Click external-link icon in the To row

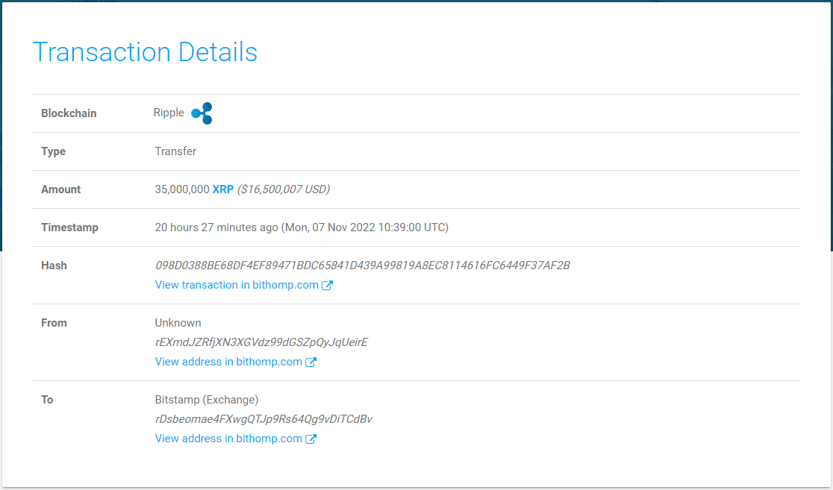click(x=311, y=439)
